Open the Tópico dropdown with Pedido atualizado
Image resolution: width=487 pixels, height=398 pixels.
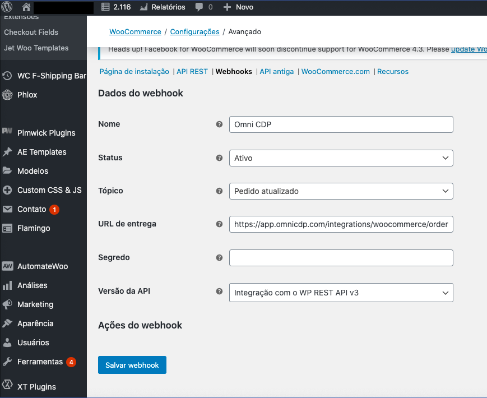(x=341, y=191)
